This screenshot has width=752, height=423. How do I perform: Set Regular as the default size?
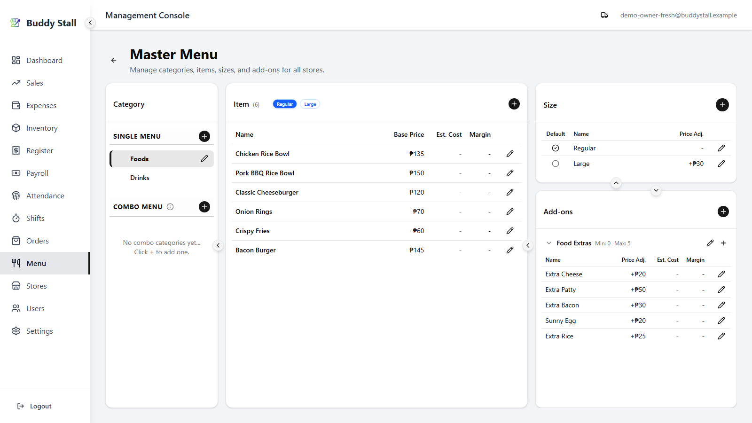[556, 148]
